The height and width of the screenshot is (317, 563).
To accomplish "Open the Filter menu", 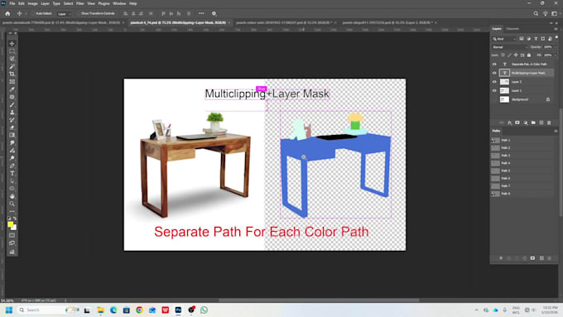I will coord(80,3).
